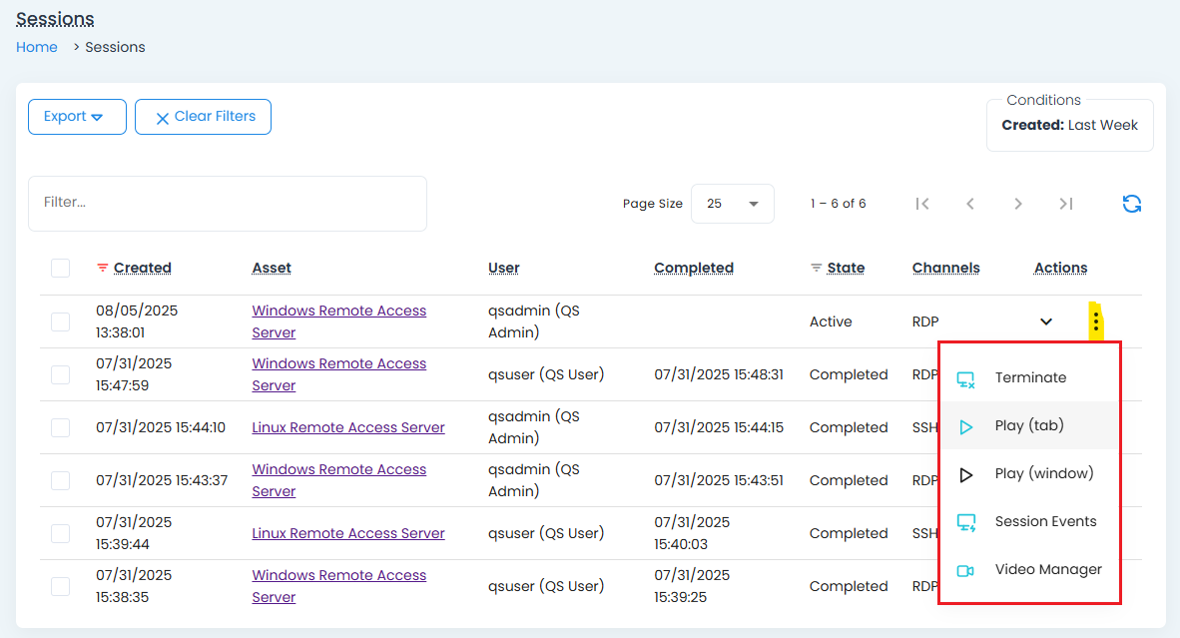Choose Play (tab) in the menu

[x=1028, y=425]
